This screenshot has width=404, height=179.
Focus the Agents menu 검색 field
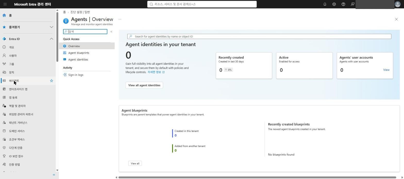(85, 32)
